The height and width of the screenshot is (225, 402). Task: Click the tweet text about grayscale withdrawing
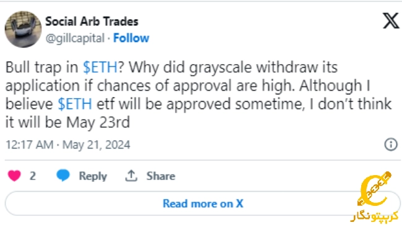pos(199,94)
